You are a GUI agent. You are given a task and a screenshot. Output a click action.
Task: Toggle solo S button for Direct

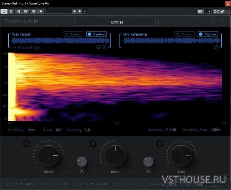tap(26, 144)
